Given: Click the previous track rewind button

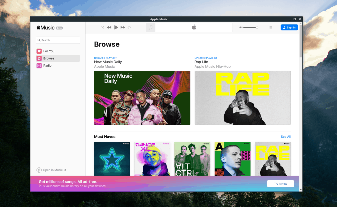Looking at the screenshot, I should (x=109, y=27).
